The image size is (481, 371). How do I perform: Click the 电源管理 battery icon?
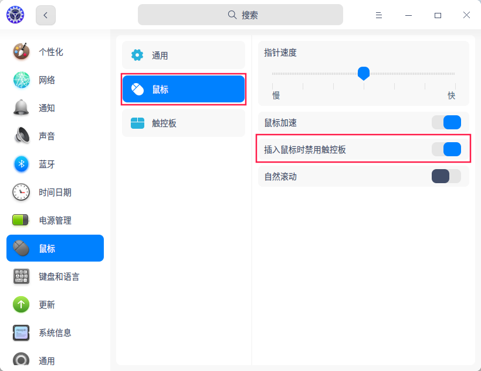[21, 220]
